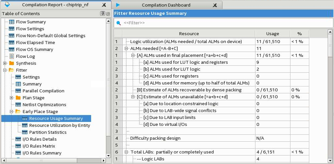Click the Flow Log document icon
The height and width of the screenshot is (164, 334).
tap(12, 56)
